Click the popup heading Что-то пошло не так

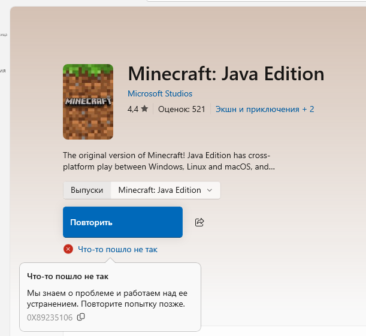click(x=68, y=276)
